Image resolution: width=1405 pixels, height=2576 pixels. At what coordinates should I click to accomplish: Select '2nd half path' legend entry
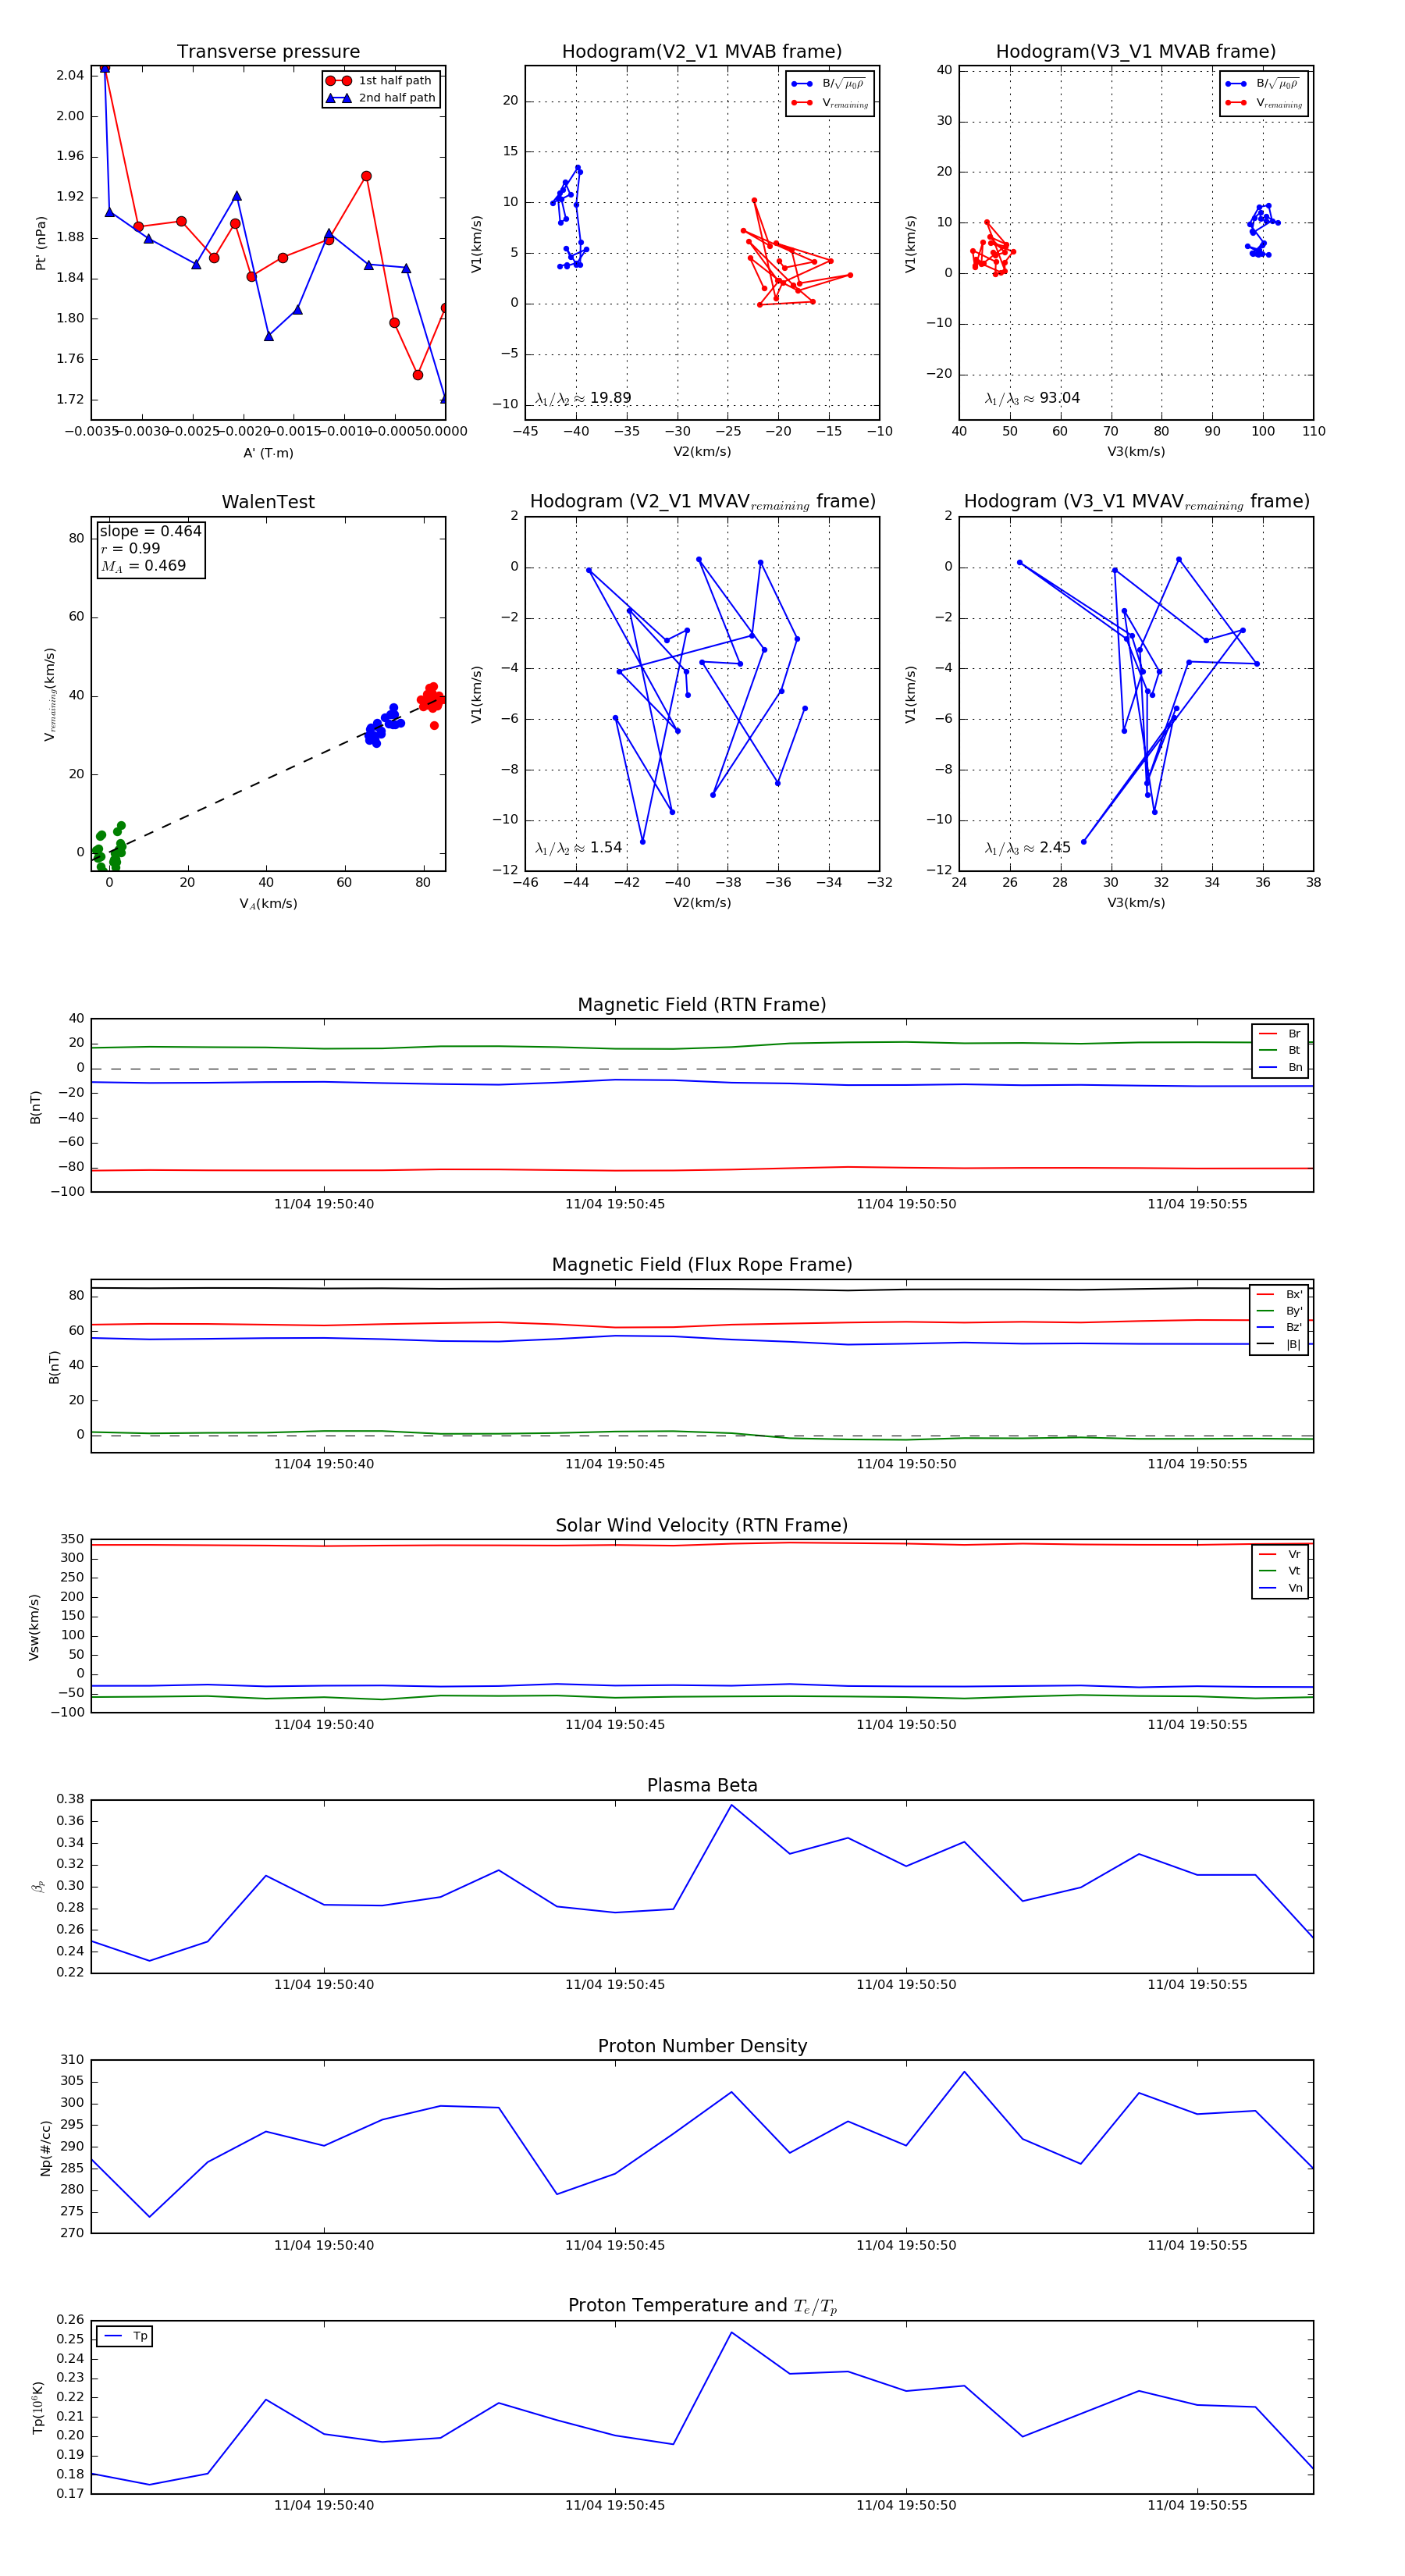click(x=381, y=98)
